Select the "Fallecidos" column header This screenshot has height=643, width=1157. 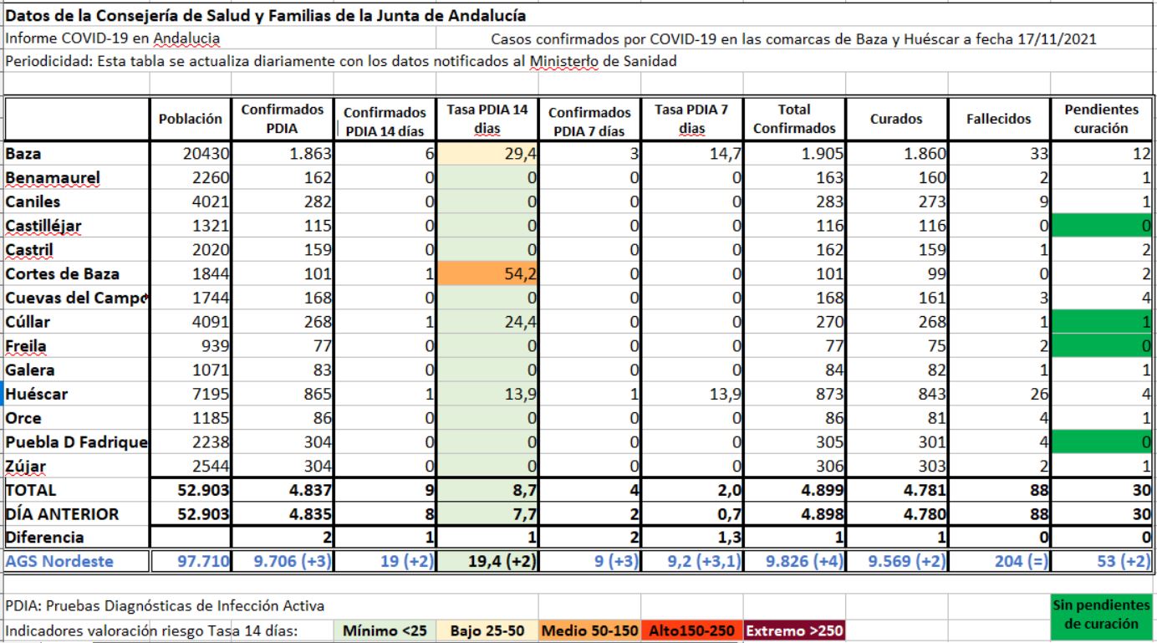pos(998,120)
